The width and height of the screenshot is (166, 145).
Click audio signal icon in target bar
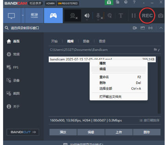(x=150, y=28)
